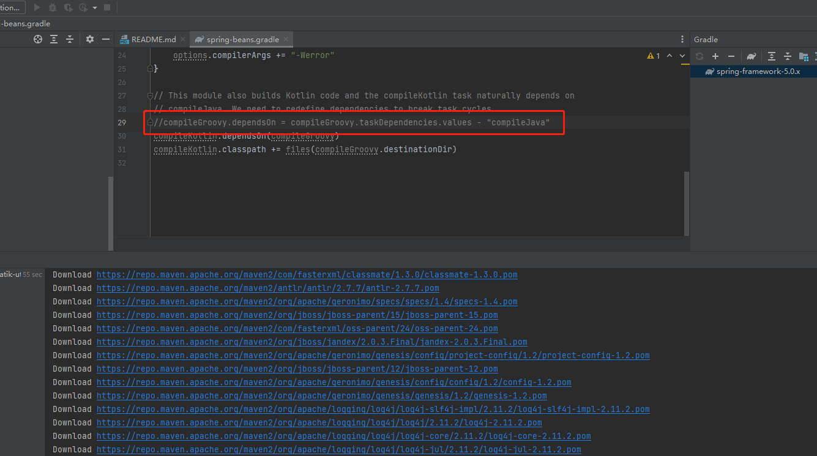Collapse all in Gradle panel
Screen dimensions: 817x456
pyautogui.click(x=788, y=56)
